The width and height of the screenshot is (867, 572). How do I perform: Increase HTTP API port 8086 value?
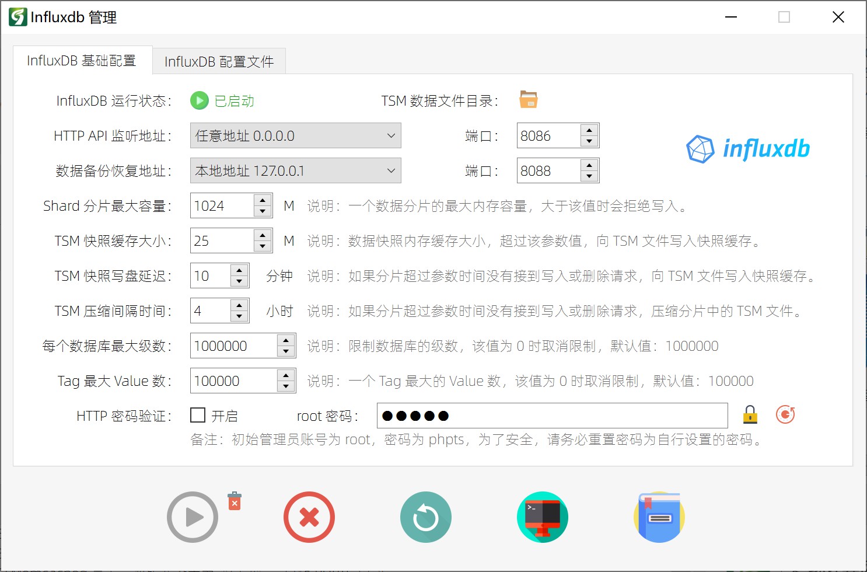[589, 130]
